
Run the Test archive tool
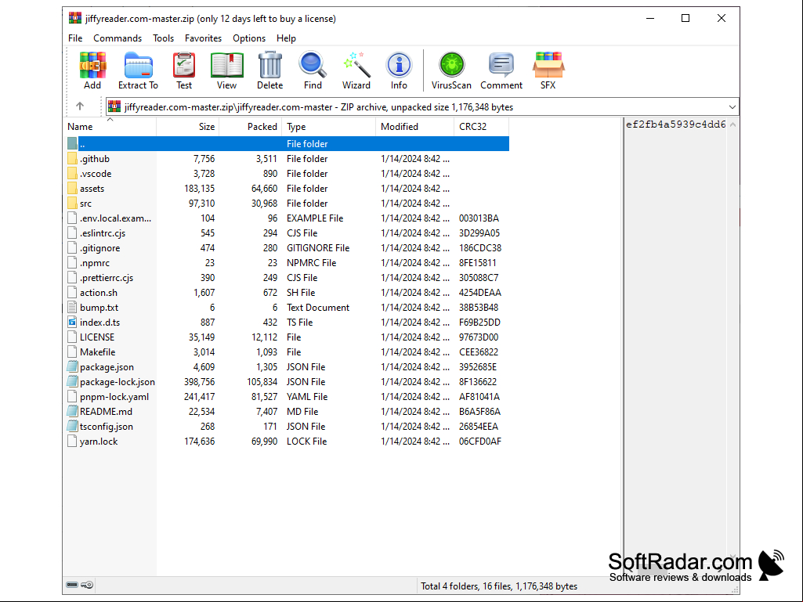(x=184, y=70)
